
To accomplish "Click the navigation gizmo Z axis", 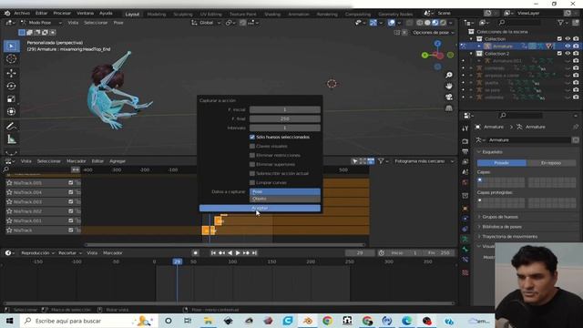I will point(437,44).
